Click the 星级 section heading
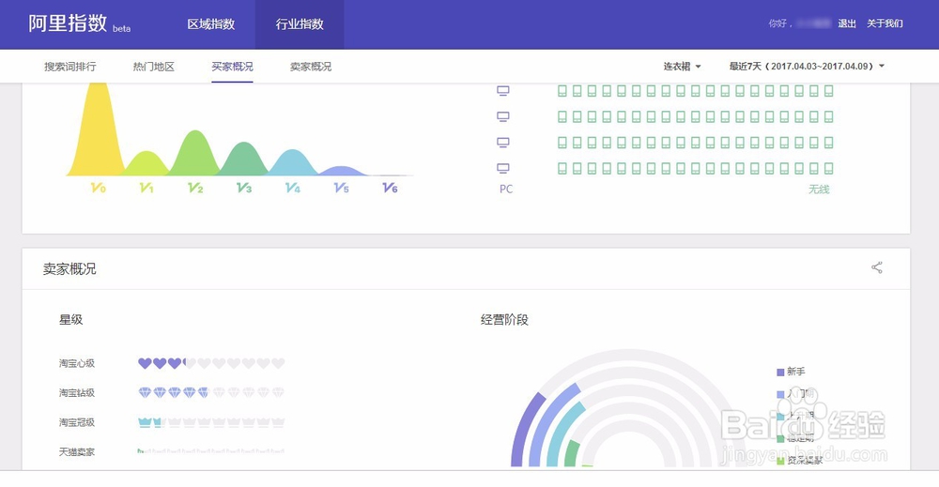Screen dimensions: 939x487 [x=70, y=319]
